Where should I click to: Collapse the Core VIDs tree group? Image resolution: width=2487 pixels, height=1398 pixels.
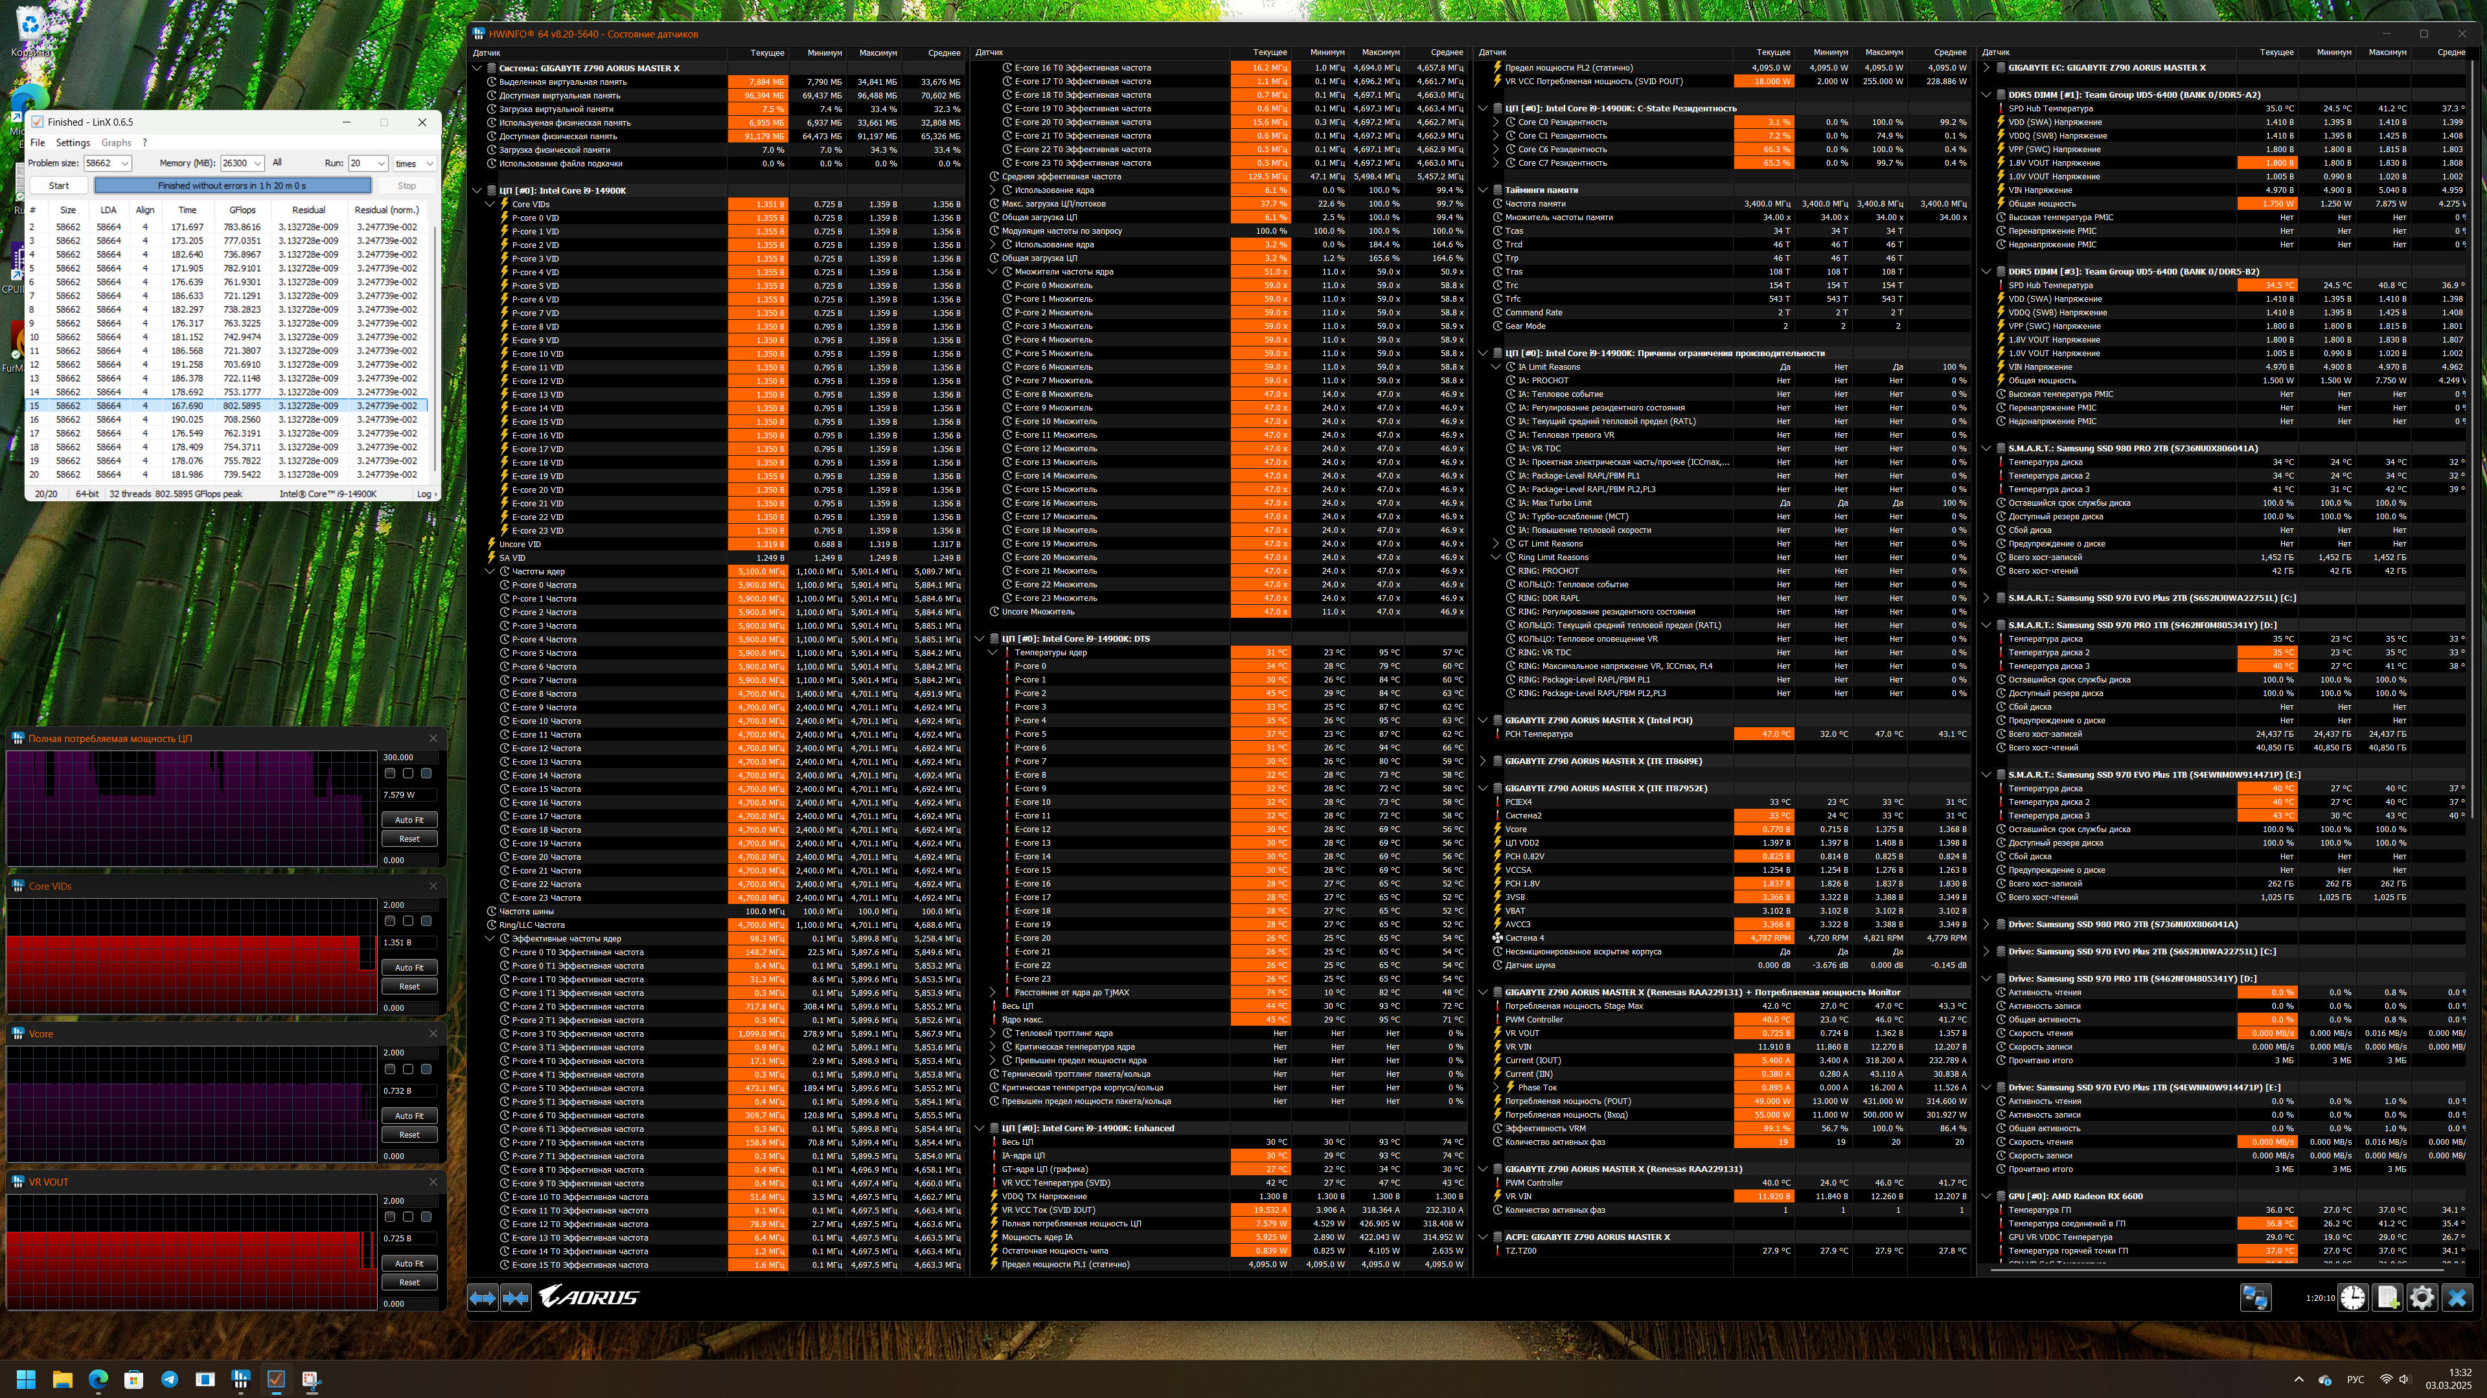click(490, 205)
